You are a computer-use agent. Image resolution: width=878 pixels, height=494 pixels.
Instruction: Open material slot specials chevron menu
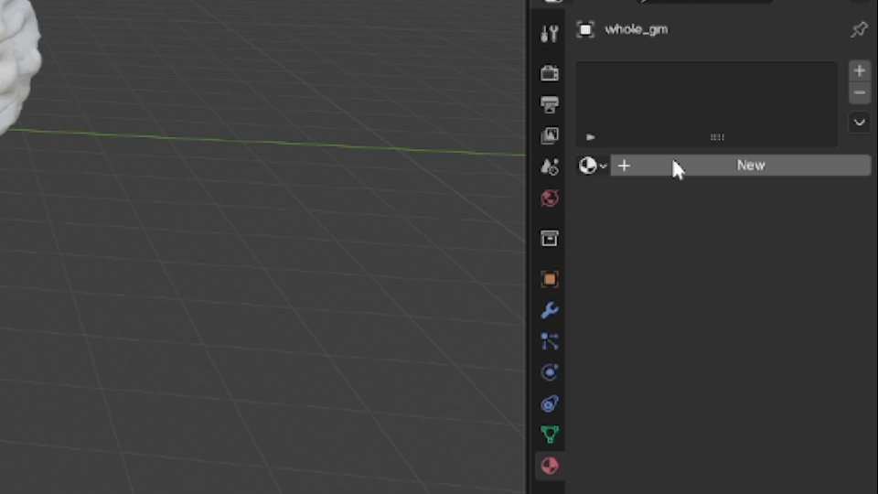pyautogui.click(x=860, y=122)
